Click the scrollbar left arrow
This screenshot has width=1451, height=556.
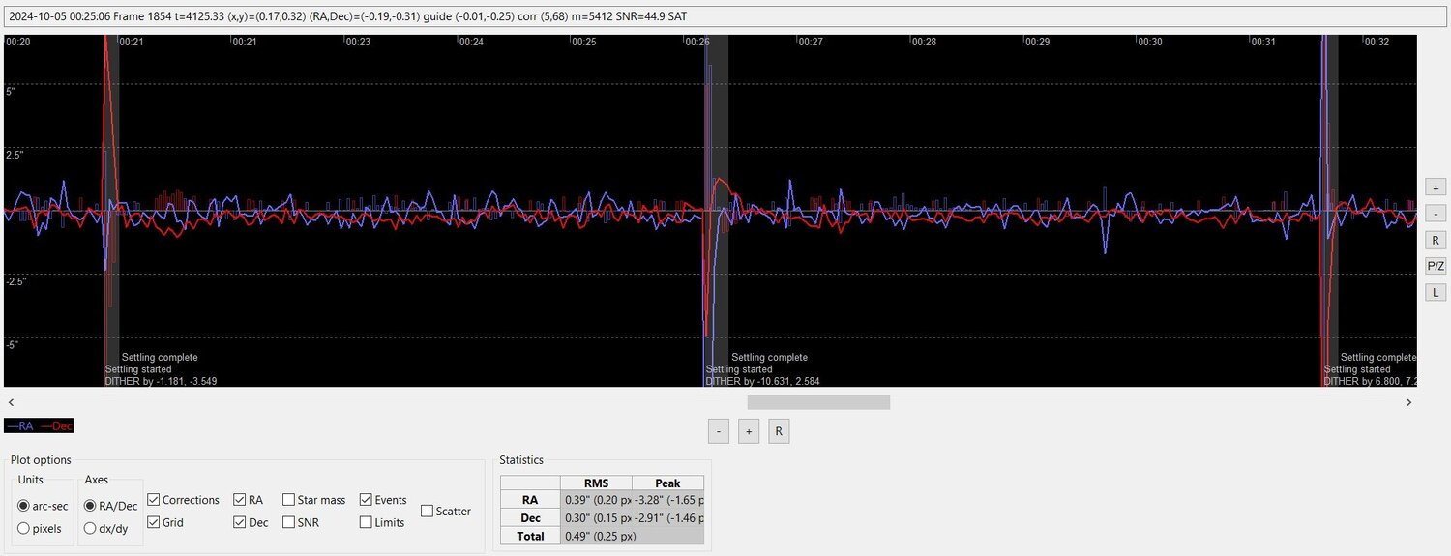click(10, 402)
